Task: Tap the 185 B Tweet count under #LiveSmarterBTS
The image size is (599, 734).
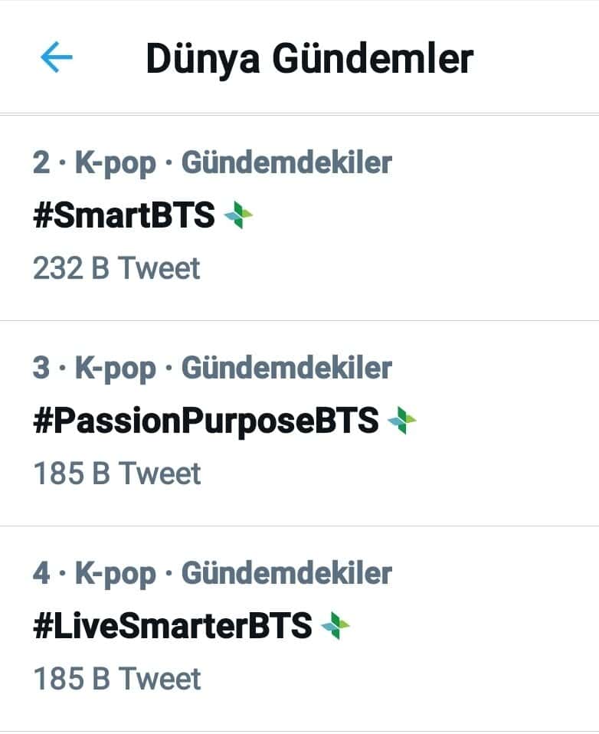Action: tap(116, 679)
